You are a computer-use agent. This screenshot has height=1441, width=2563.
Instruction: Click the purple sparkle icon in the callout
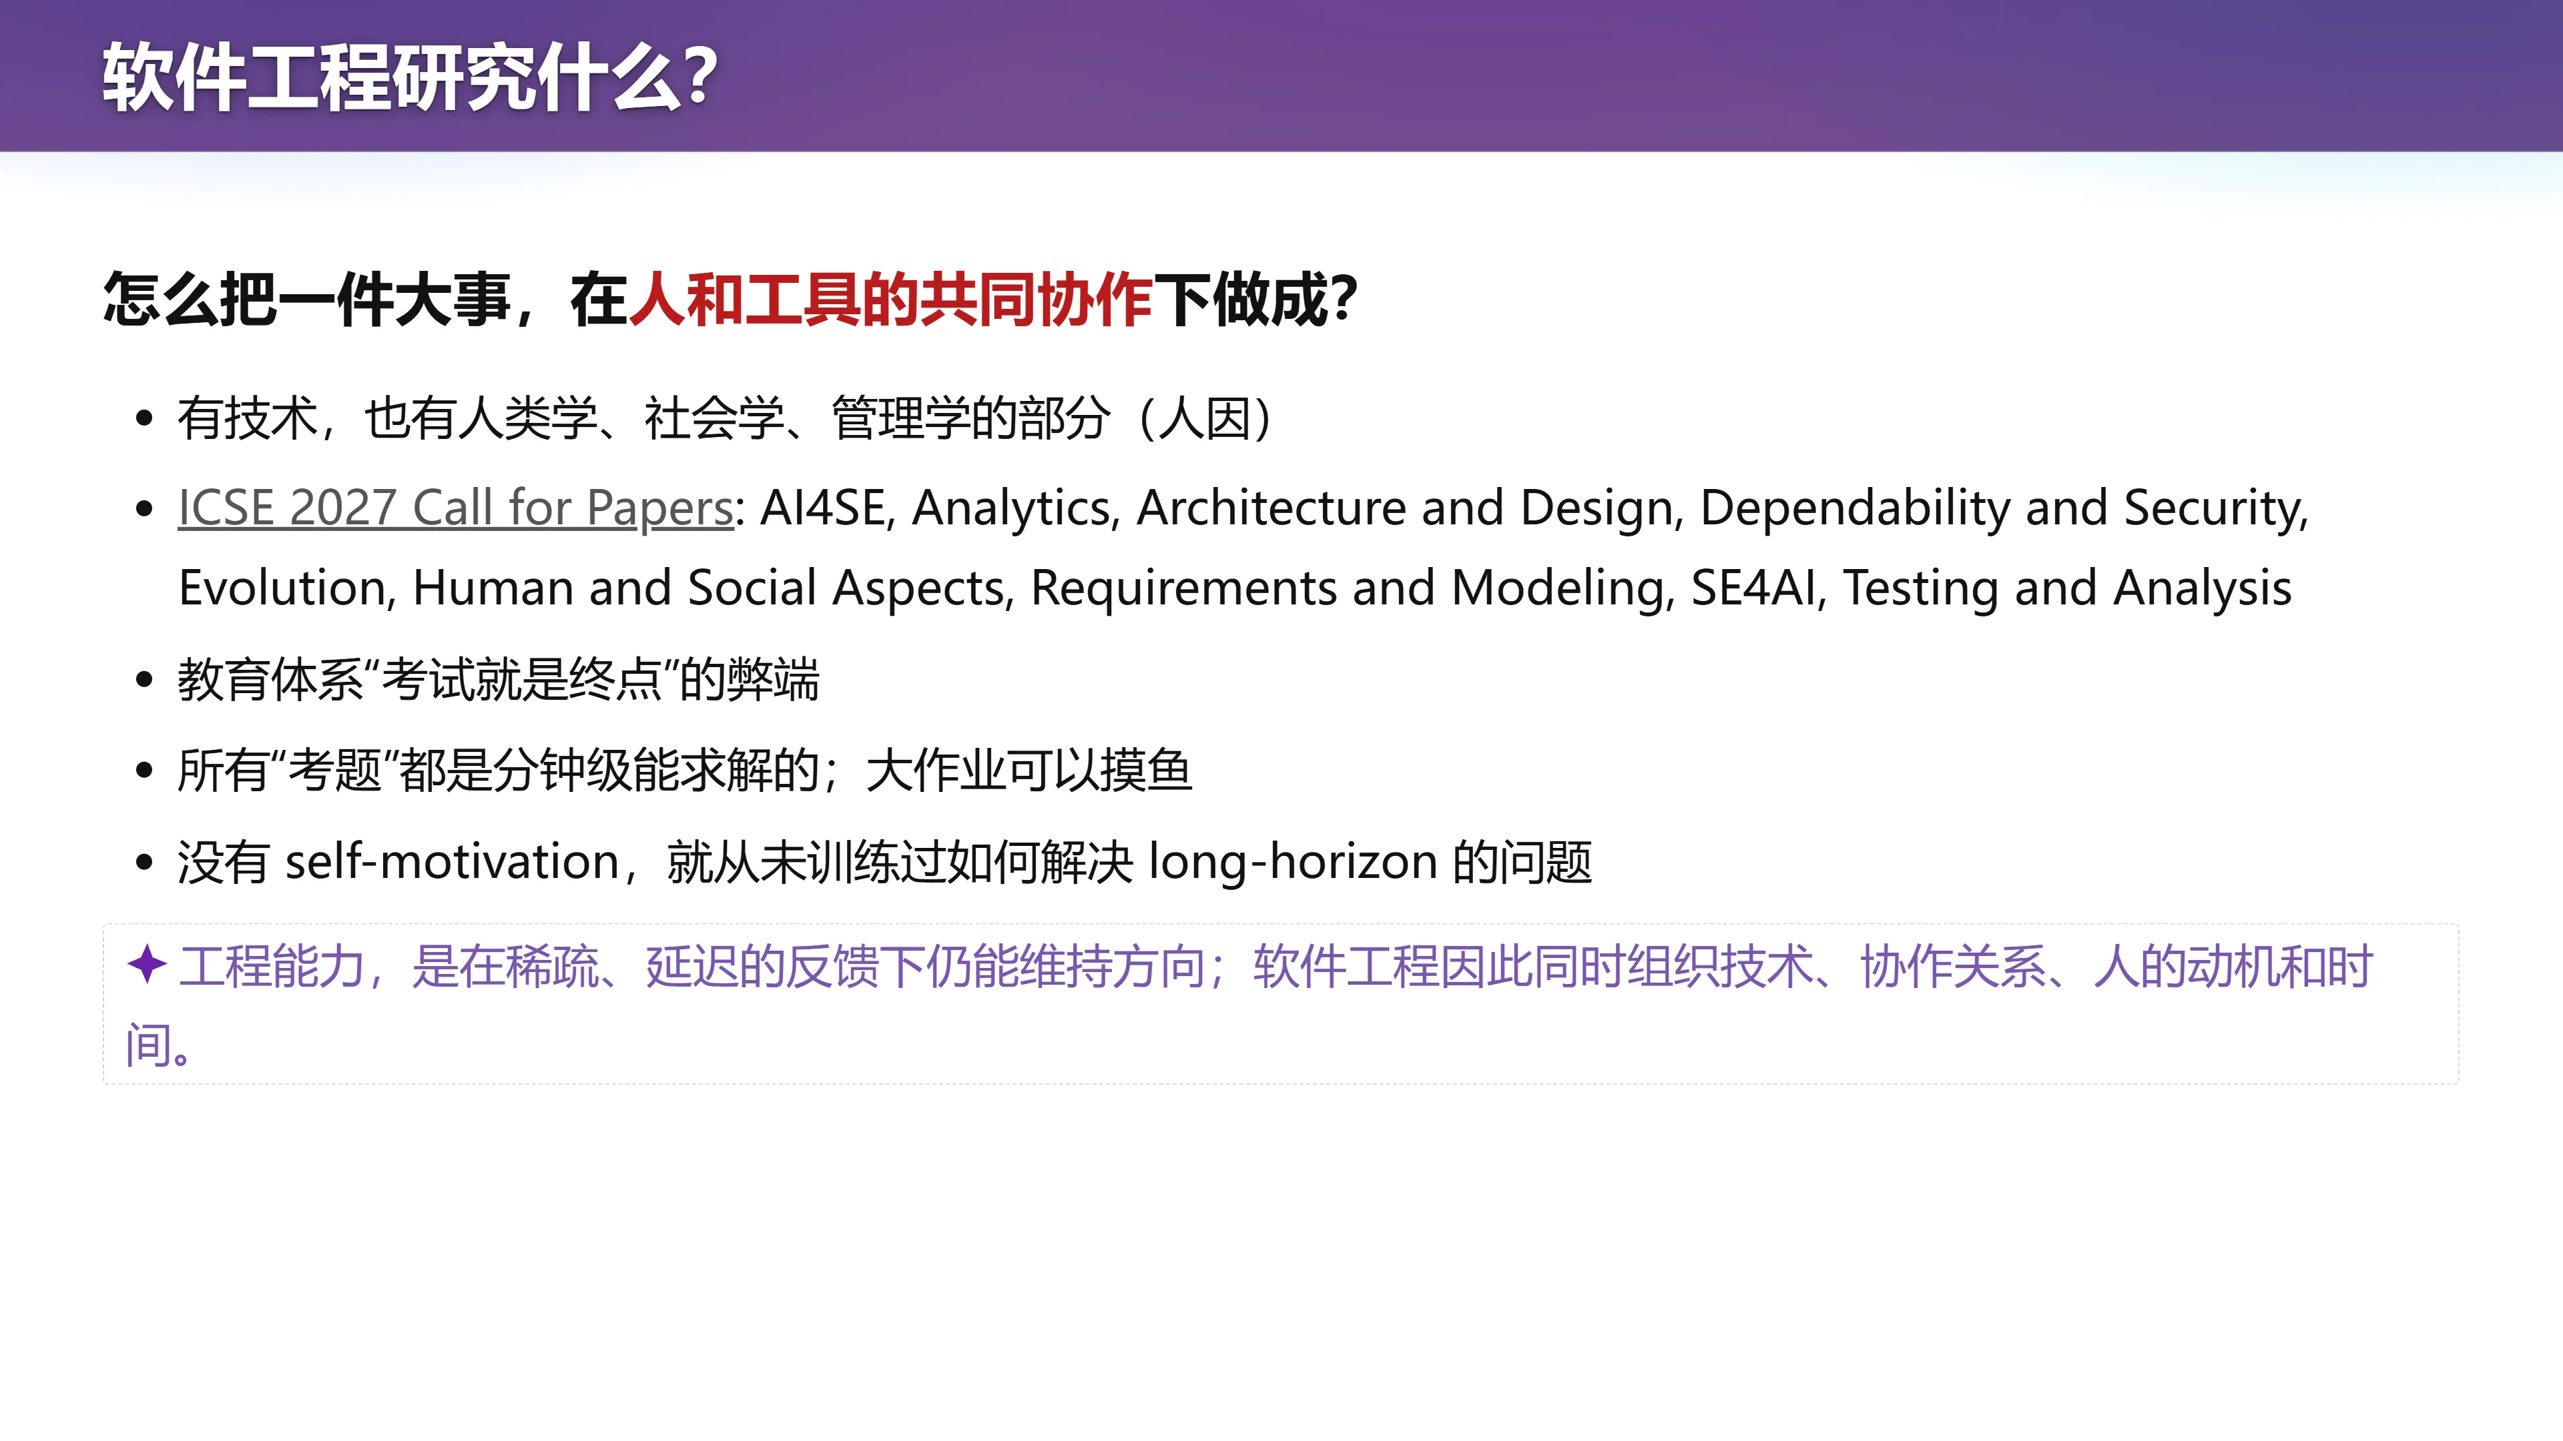[148, 965]
